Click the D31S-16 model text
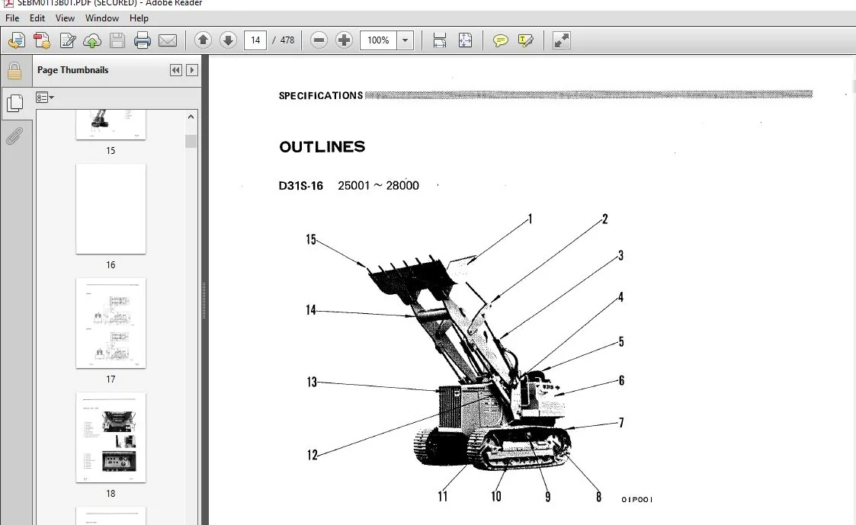 (301, 186)
